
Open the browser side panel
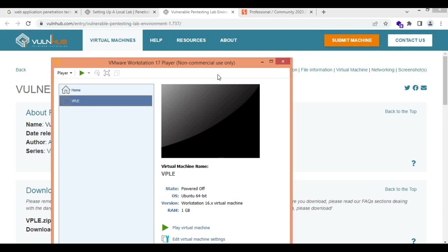point(420,23)
